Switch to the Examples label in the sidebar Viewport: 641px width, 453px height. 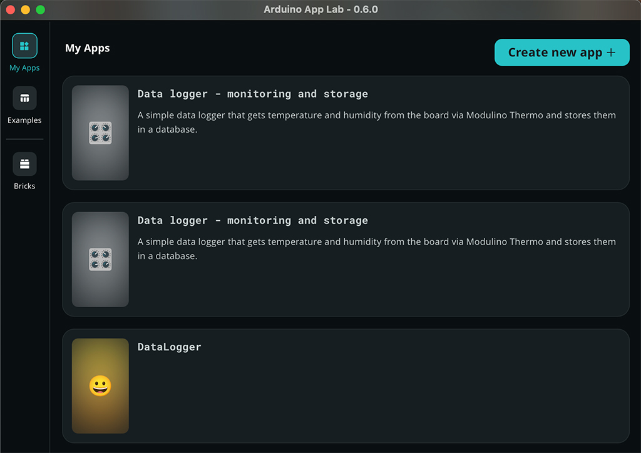click(x=24, y=120)
